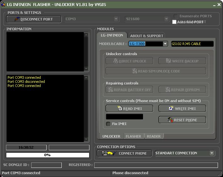223x177 pixels.
Task: Click the GS102 RJ45 CABLE field
Action: click(x=192, y=44)
